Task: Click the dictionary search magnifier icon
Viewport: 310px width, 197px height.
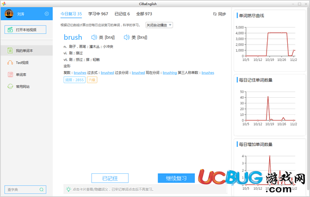Action: [x=41, y=189]
